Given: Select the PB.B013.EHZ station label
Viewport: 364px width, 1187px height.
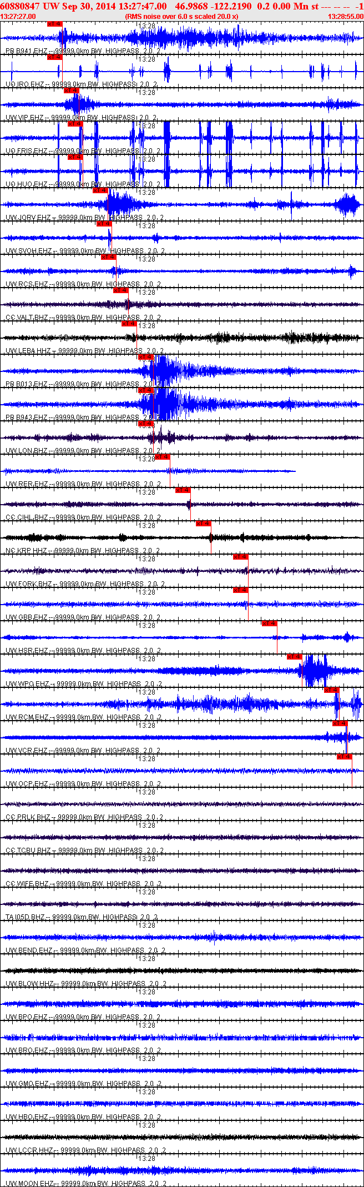Looking at the screenshot, I should 26,384.
